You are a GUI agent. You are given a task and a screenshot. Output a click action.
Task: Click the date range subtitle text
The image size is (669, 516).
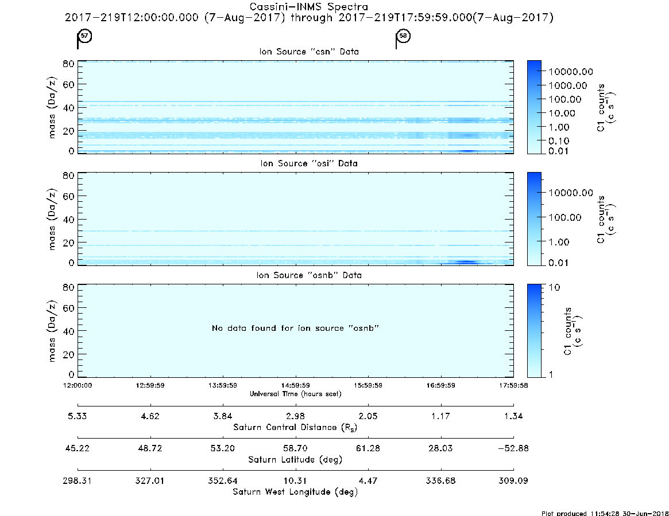point(309,17)
